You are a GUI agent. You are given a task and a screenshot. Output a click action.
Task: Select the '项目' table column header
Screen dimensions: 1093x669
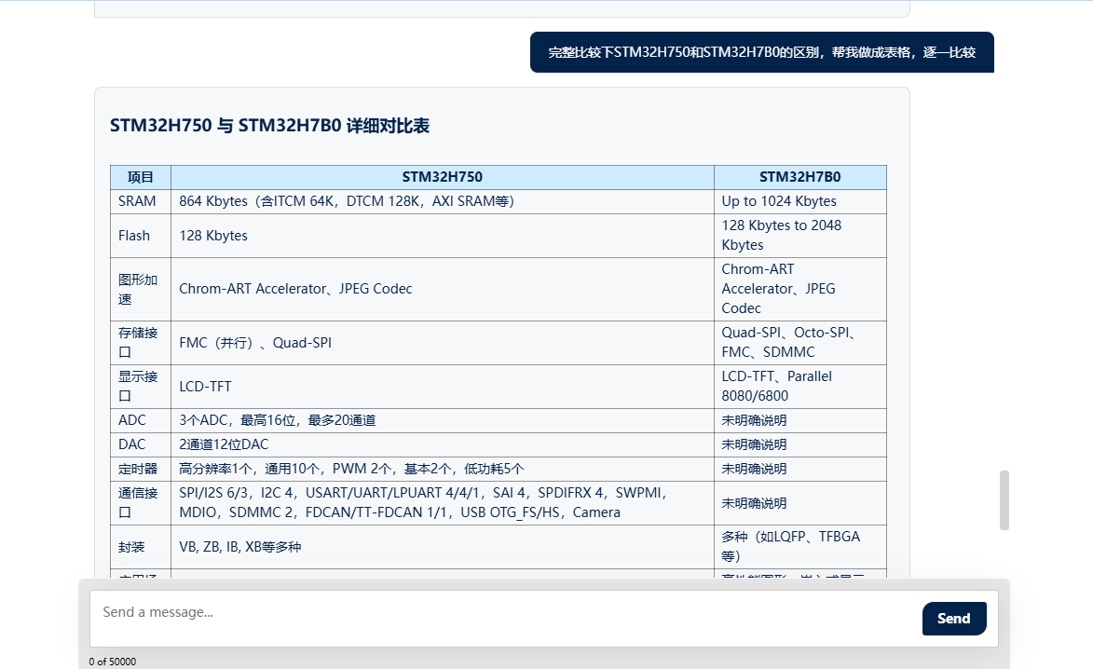(x=141, y=177)
